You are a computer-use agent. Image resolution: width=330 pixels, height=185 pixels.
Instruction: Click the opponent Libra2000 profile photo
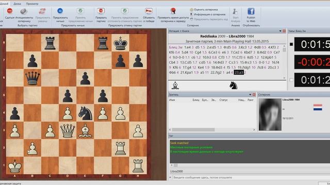coord(270,115)
